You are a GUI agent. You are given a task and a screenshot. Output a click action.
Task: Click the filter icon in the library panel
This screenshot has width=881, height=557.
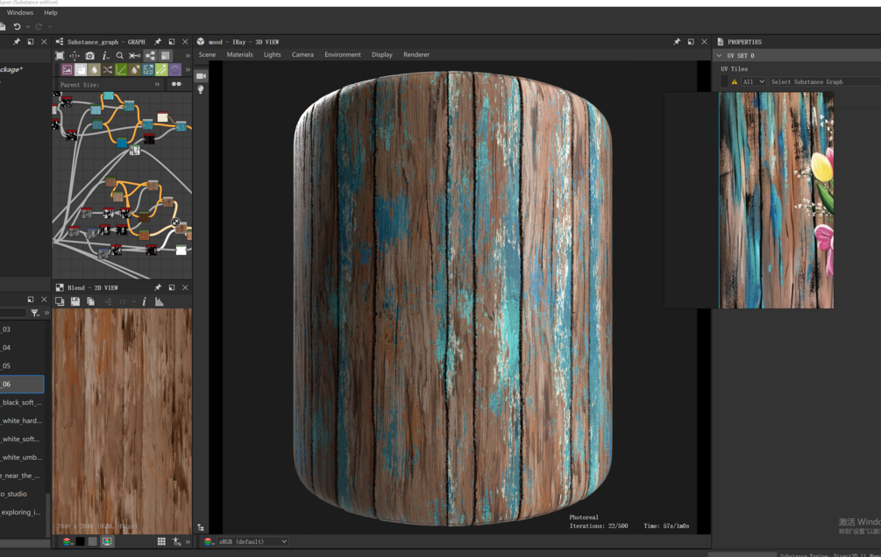[x=35, y=313]
